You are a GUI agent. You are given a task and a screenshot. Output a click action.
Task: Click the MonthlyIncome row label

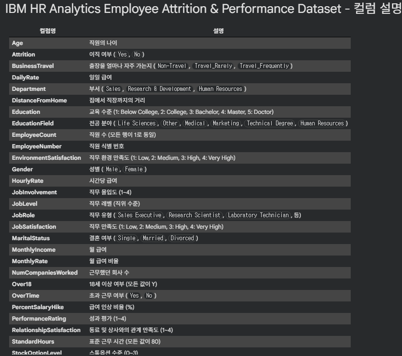click(x=34, y=250)
